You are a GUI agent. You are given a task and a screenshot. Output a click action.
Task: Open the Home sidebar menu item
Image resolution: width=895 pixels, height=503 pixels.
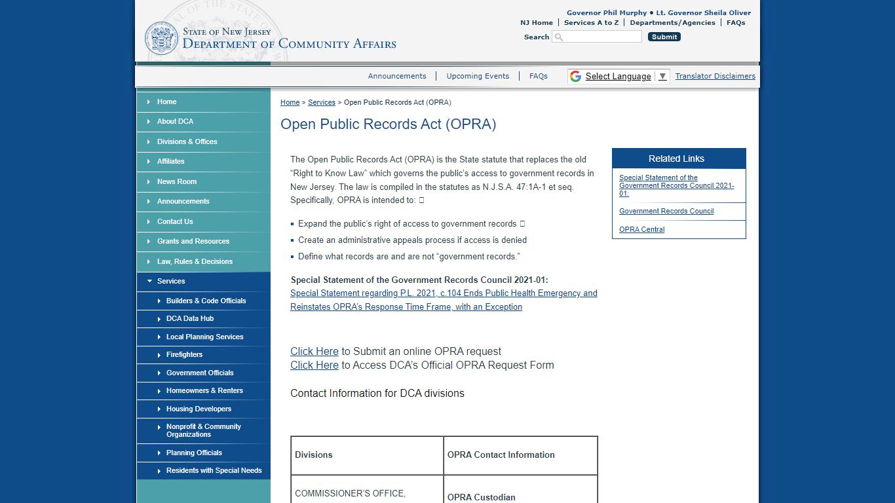click(203, 102)
